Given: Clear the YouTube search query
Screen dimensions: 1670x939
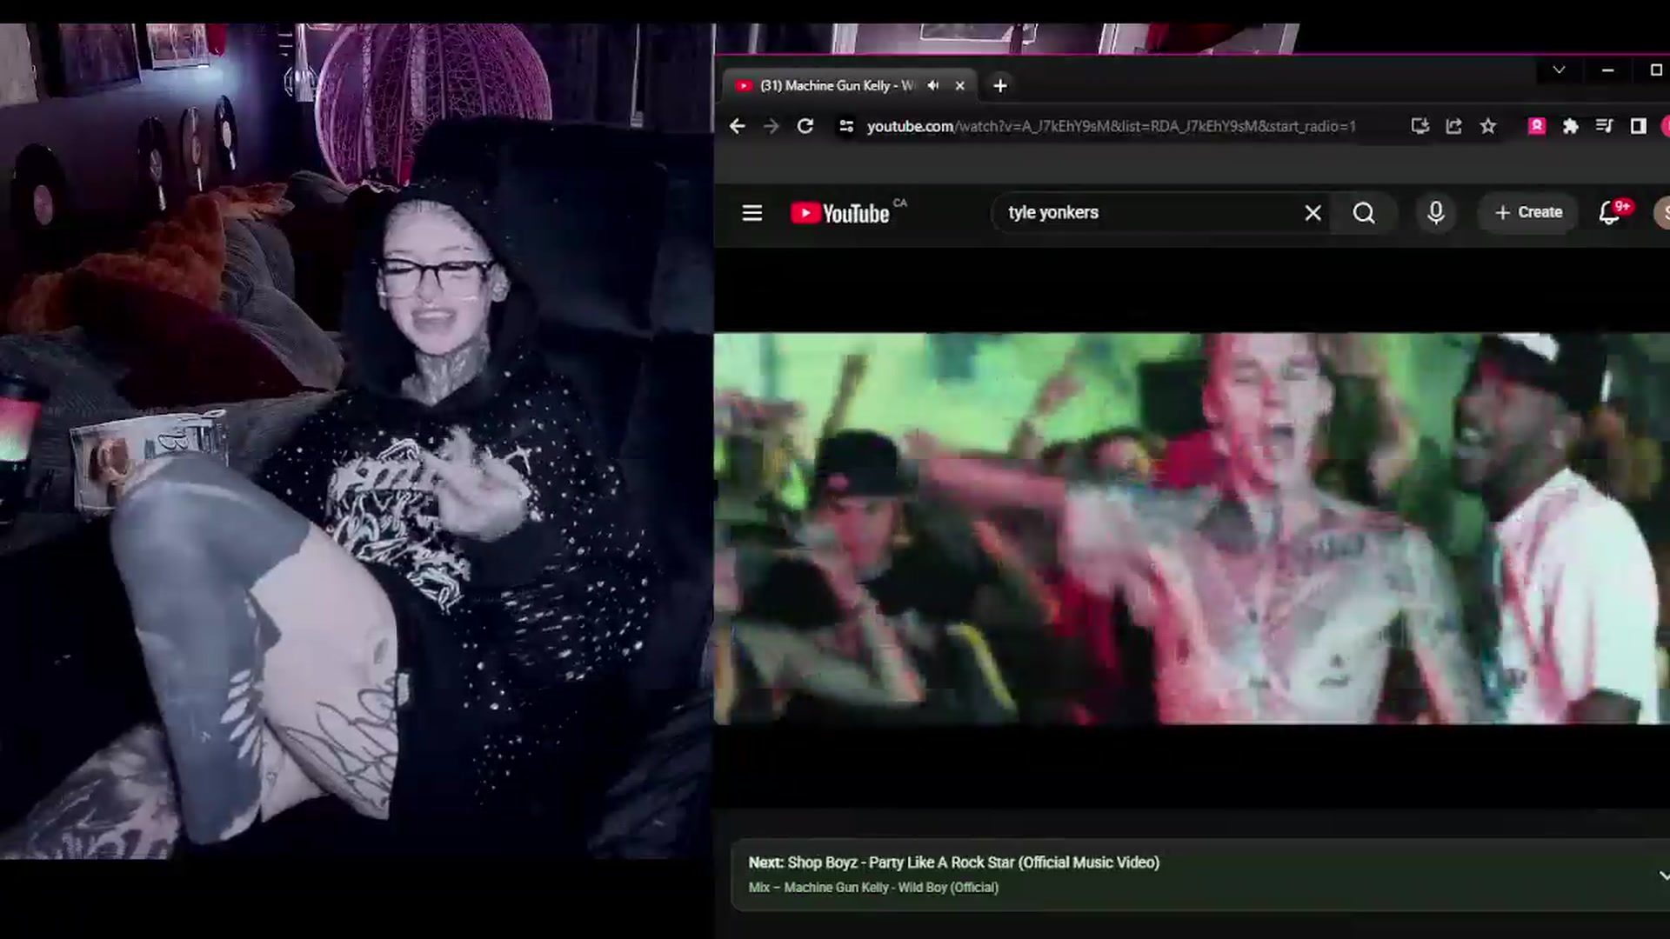Looking at the screenshot, I should click(1313, 213).
